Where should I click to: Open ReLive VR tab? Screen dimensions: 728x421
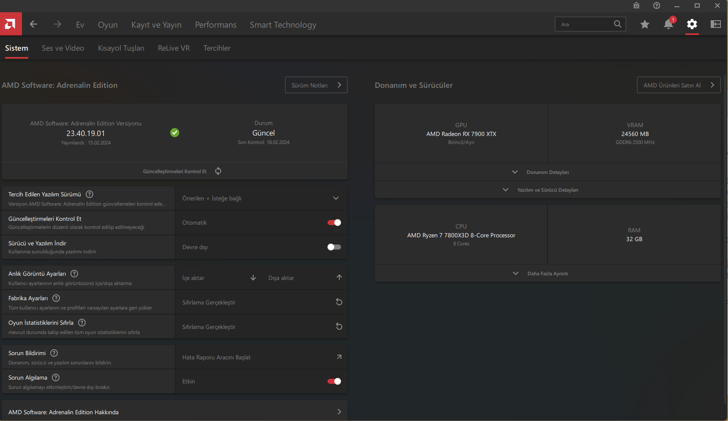(x=174, y=48)
